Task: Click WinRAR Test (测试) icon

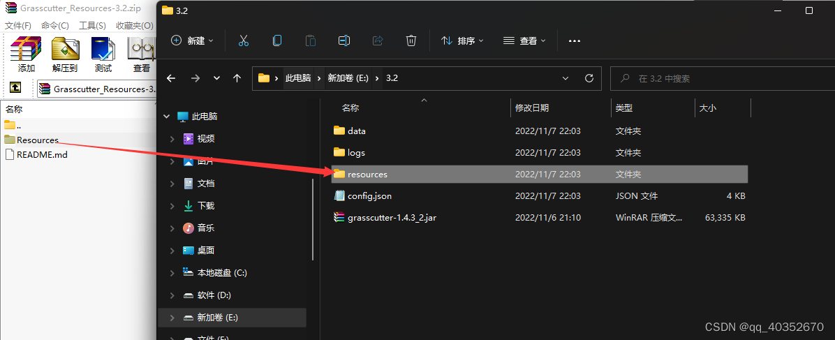Action: 103,54
